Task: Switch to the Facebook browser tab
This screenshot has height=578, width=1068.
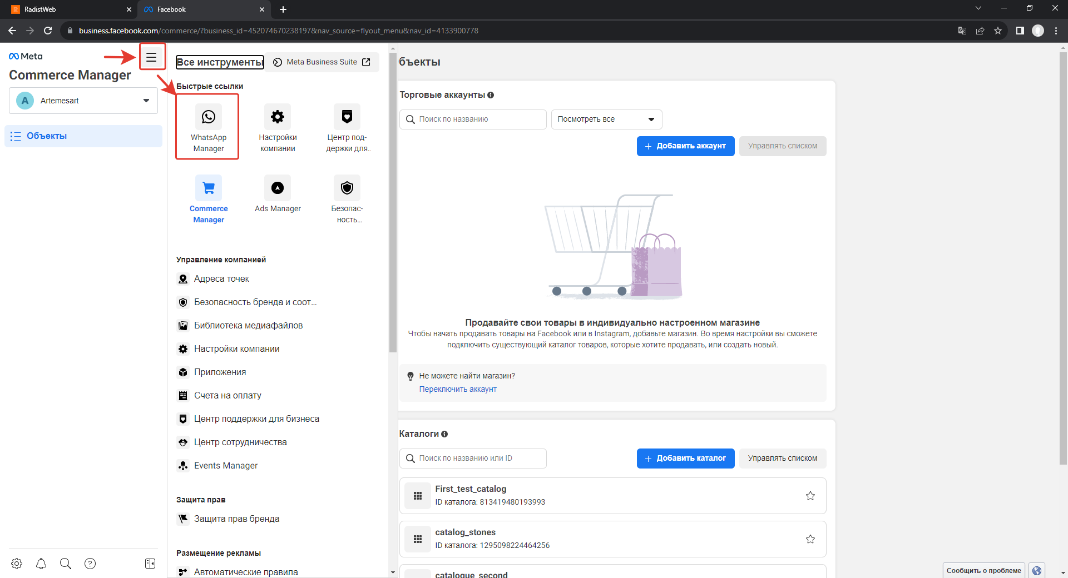Action: tap(204, 9)
